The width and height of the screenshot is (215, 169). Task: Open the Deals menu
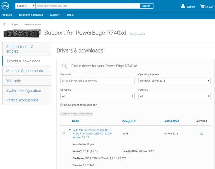coord(70,15)
